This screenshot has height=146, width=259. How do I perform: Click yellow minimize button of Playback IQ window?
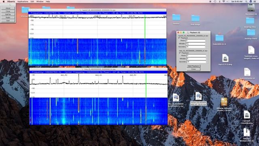click(181, 32)
